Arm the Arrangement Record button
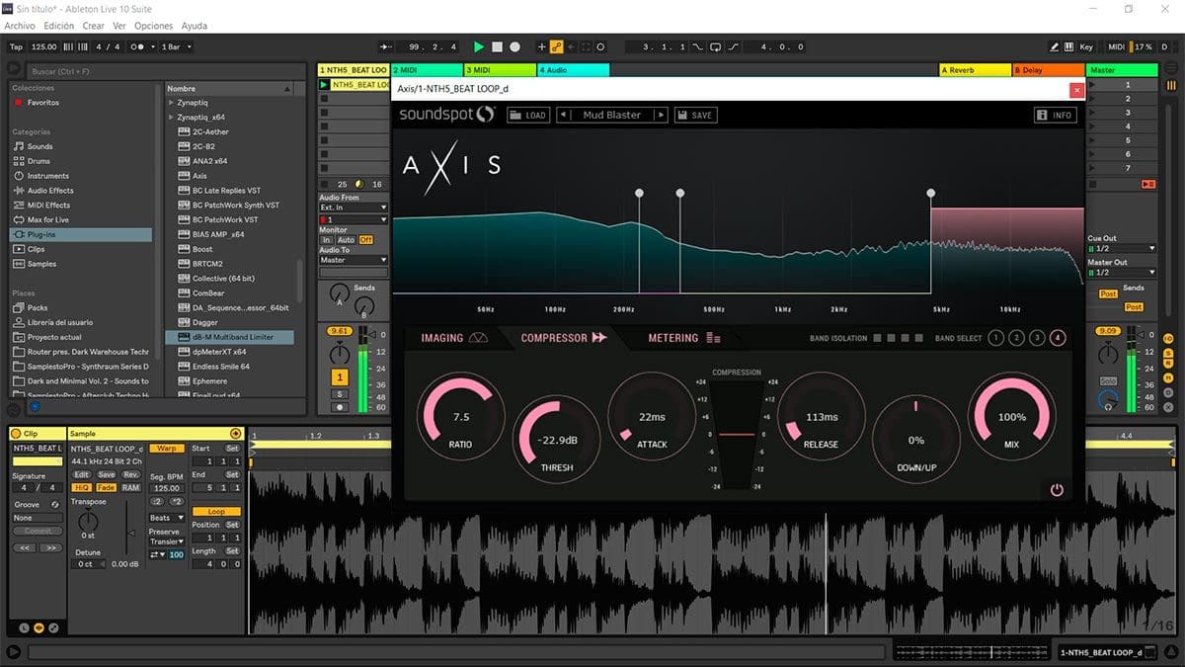1185x667 pixels. coord(514,46)
